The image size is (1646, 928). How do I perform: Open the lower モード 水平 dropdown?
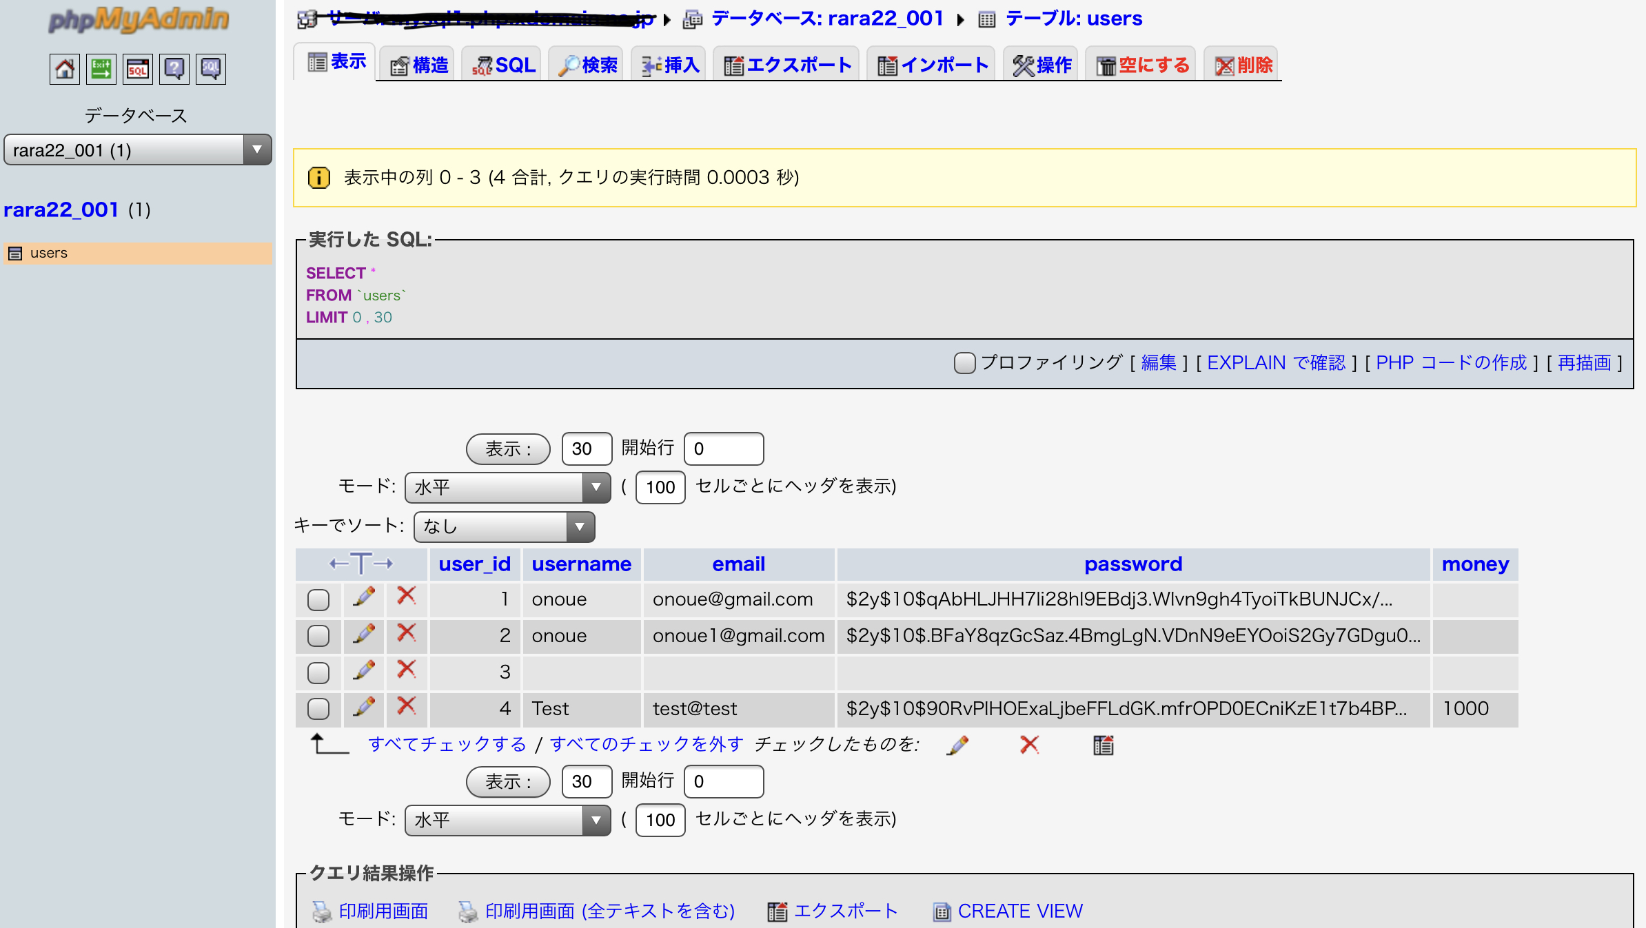pos(508,821)
